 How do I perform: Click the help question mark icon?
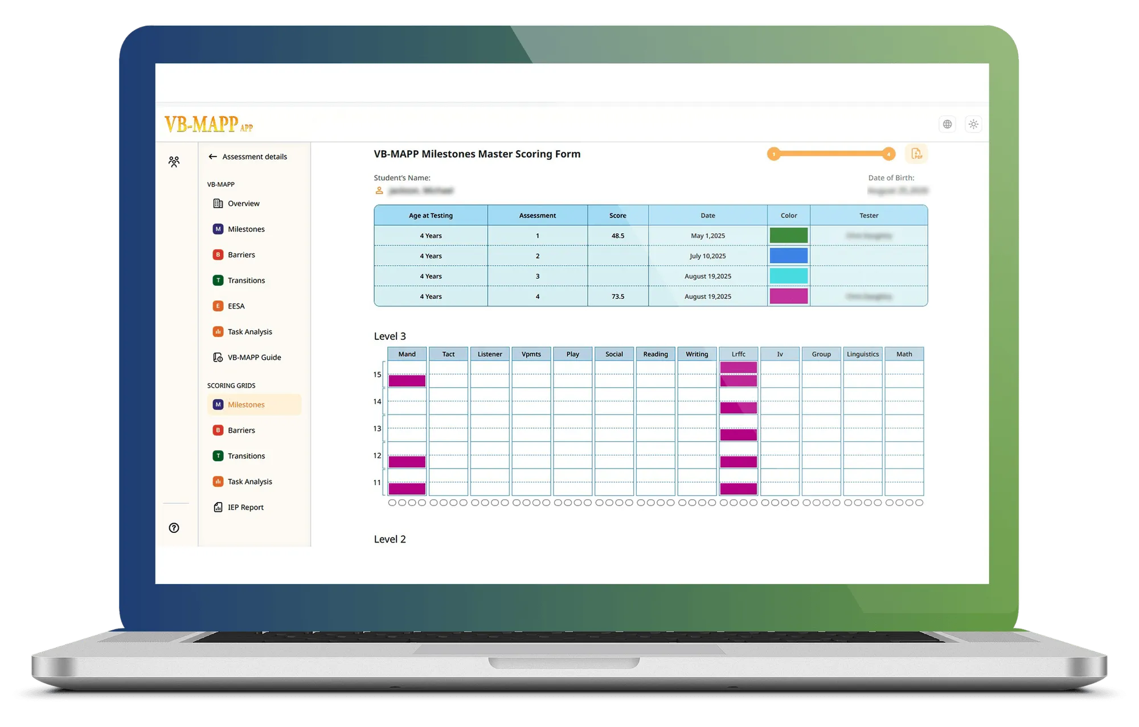pyautogui.click(x=174, y=528)
